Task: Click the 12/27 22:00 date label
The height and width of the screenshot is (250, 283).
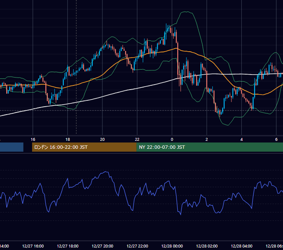Action: [x=137, y=246]
